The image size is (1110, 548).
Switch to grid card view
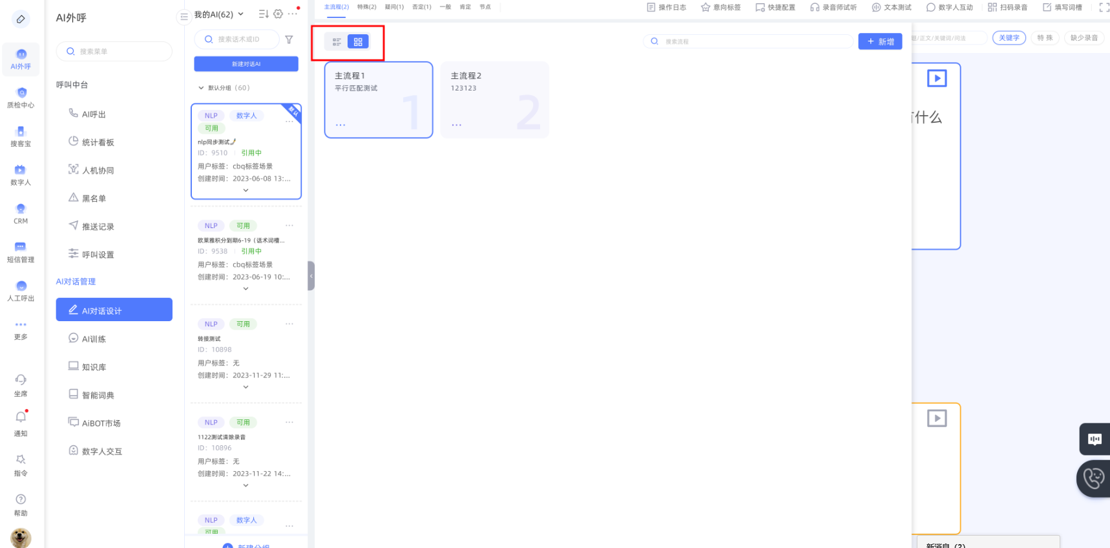point(358,42)
